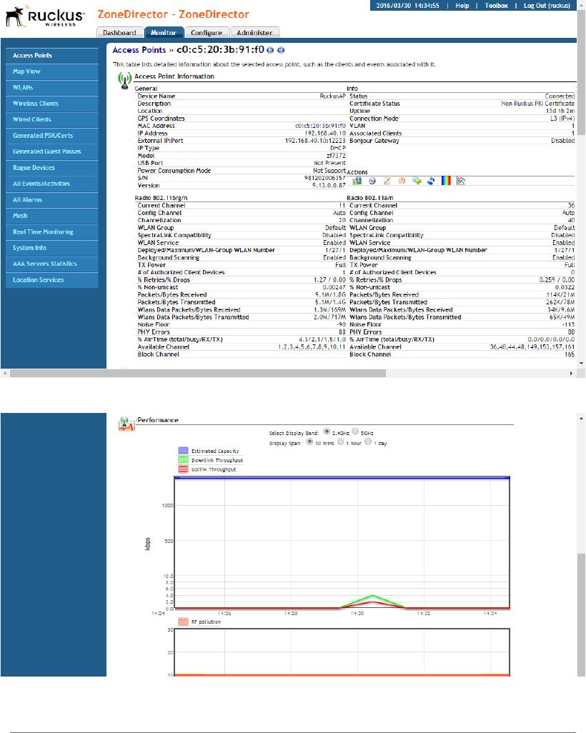Click the horizontal scrollbar right arrow

tap(571, 373)
